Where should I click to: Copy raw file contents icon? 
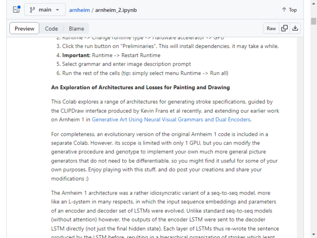click(284, 29)
